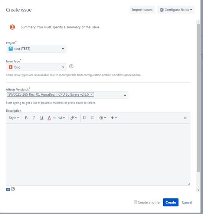Click the Import issues button

(142, 10)
